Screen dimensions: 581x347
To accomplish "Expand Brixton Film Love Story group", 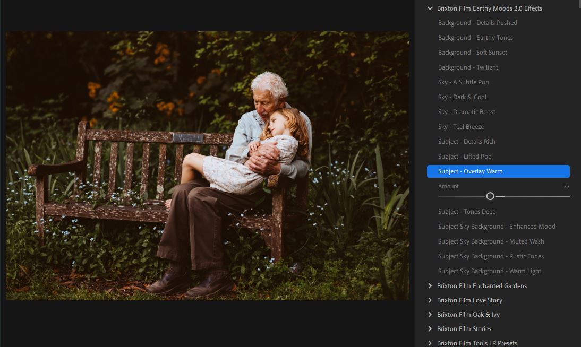I will click(x=430, y=300).
